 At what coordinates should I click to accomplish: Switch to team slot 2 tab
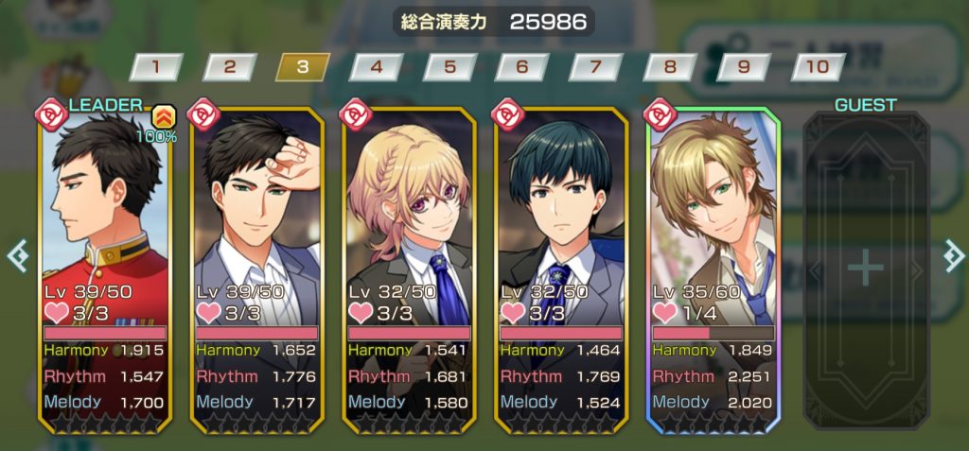[x=229, y=67]
